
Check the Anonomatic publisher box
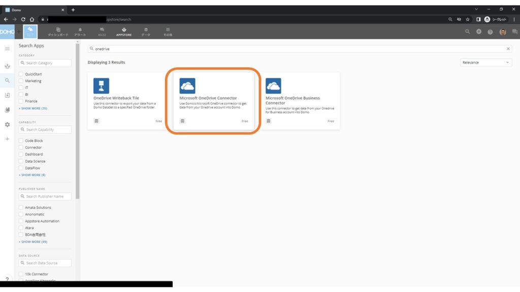[21, 214]
